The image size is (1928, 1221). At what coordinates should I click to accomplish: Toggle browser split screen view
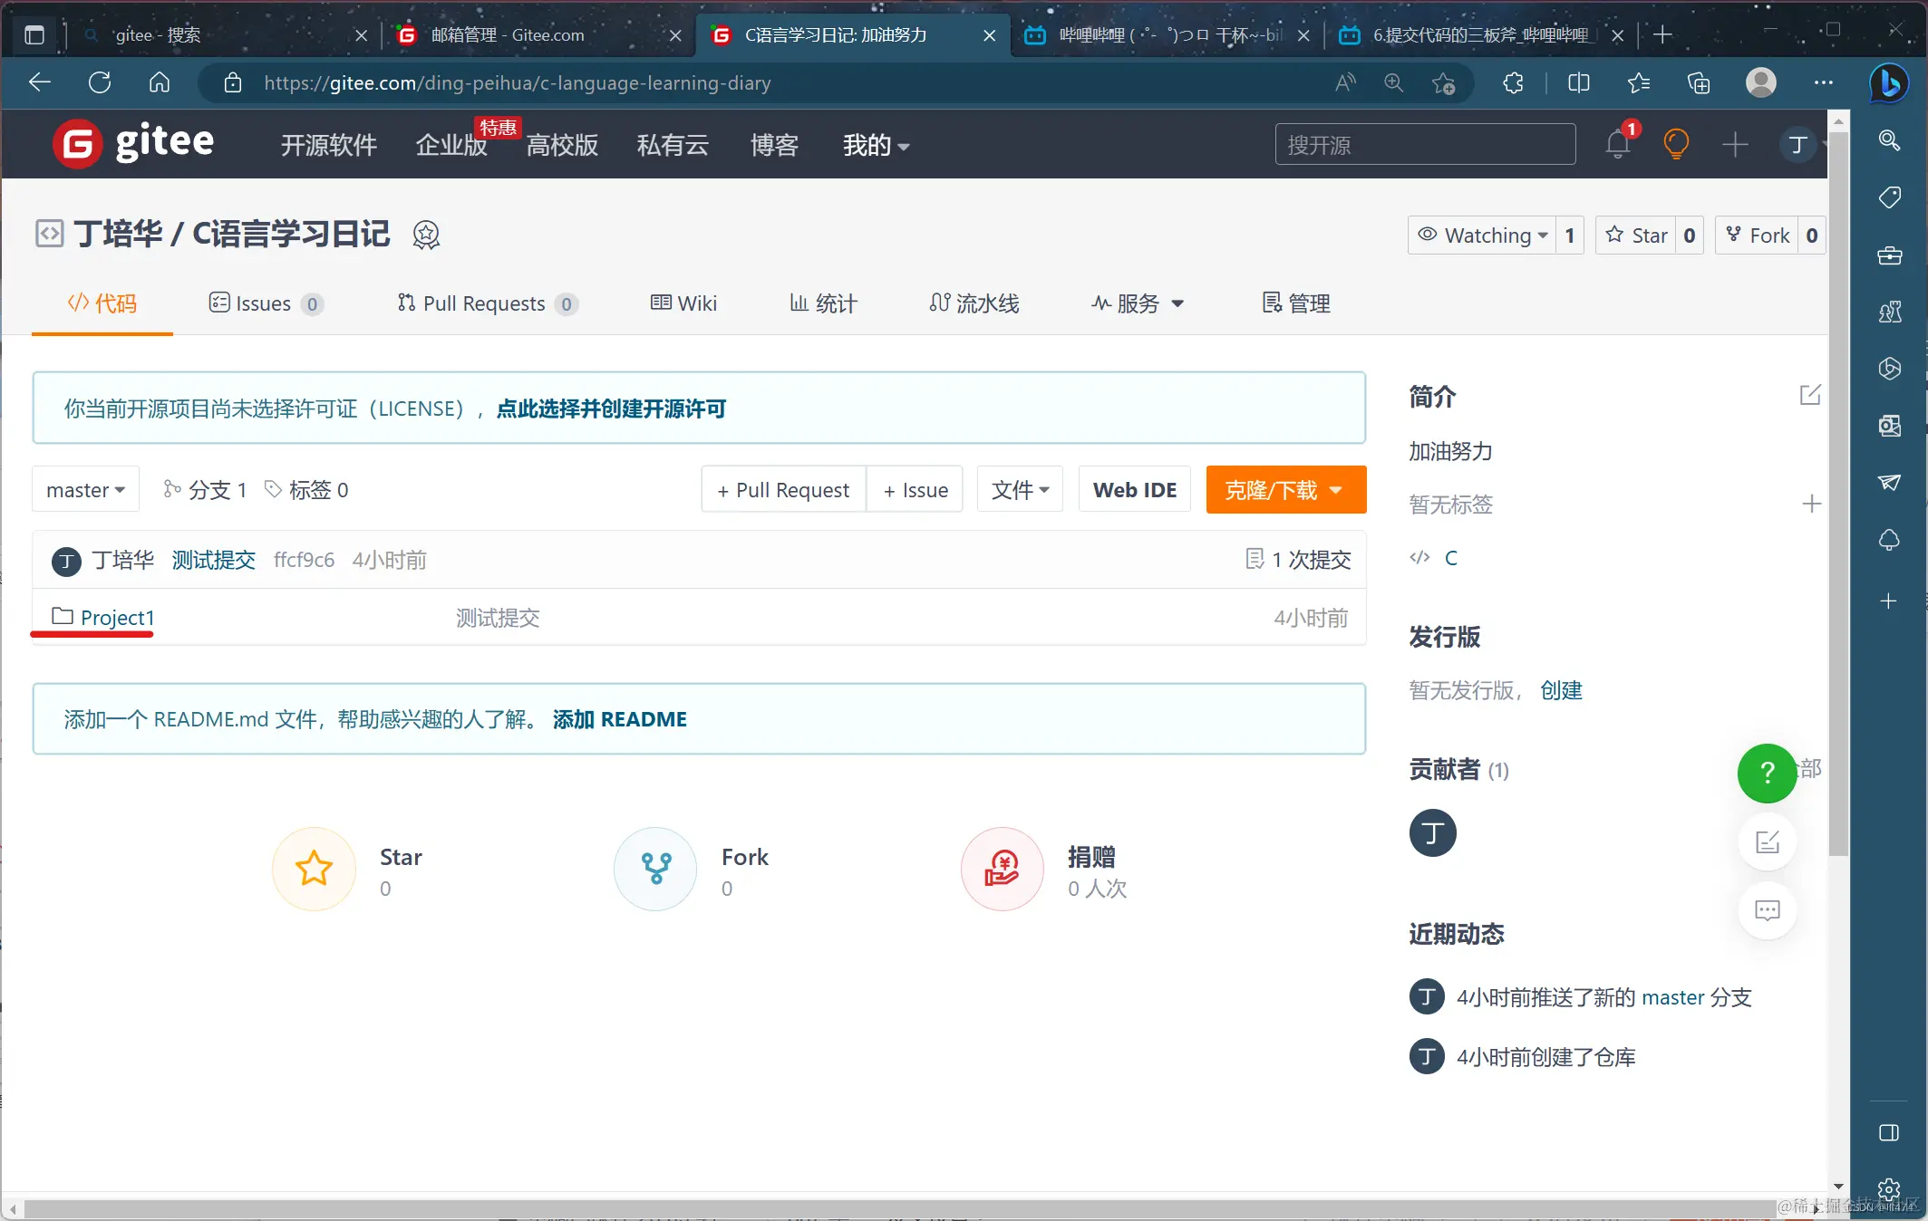coord(1578,83)
